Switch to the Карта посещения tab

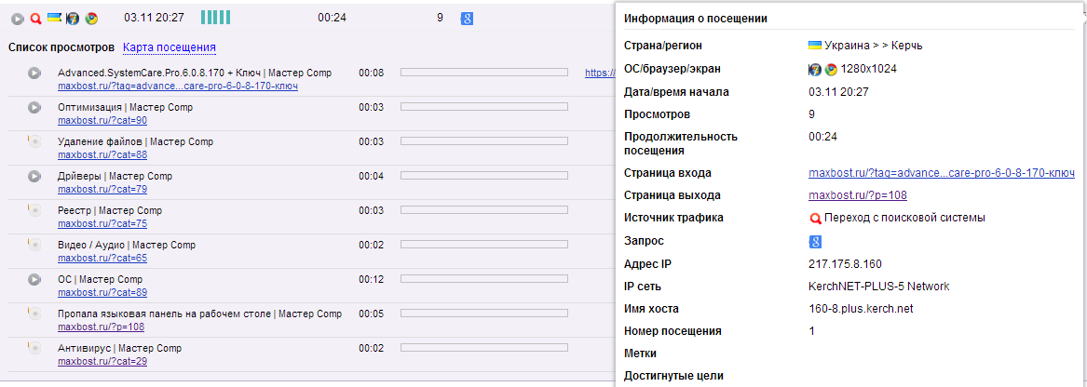170,47
